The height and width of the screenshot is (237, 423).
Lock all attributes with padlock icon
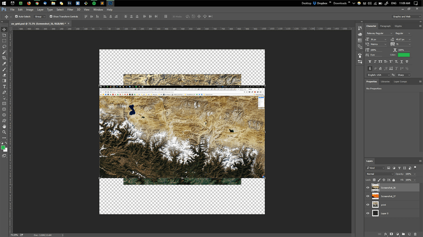(394, 180)
